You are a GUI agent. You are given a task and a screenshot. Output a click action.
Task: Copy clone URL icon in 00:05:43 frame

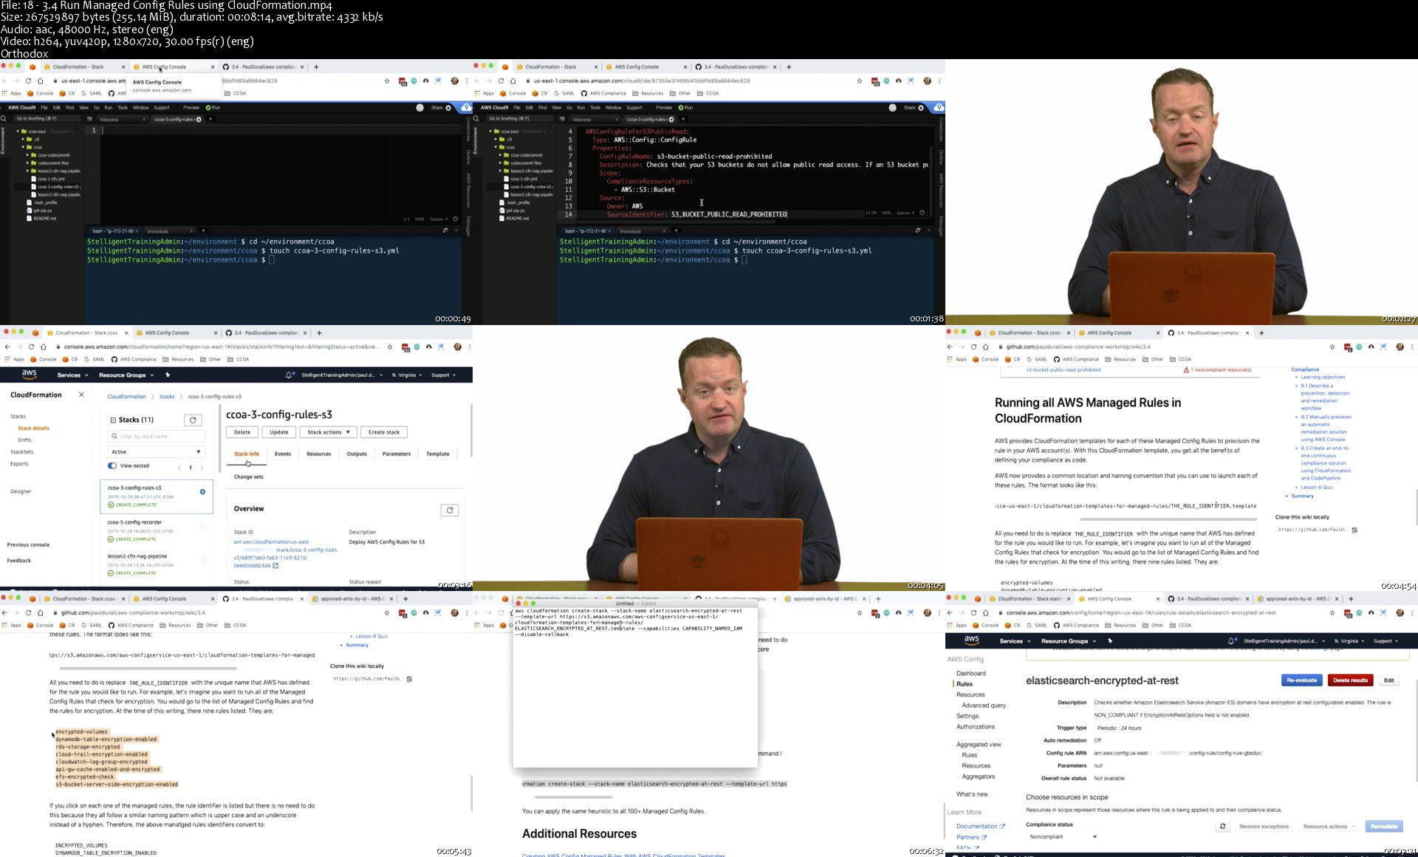click(408, 679)
